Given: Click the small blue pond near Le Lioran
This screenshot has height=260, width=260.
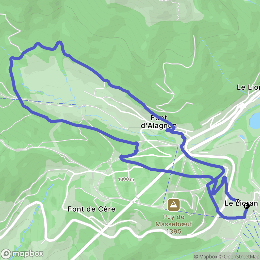Looking at the screenshot, I should coord(242,137).
